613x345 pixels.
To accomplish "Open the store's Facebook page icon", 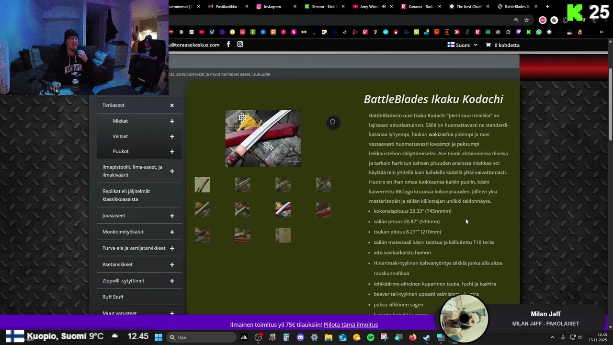I will click(228, 45).
